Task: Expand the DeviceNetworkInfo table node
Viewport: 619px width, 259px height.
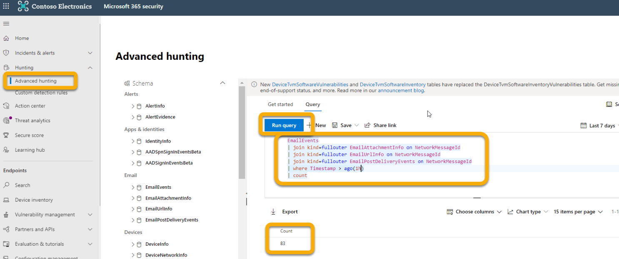Action: click(x=133, y=255)
